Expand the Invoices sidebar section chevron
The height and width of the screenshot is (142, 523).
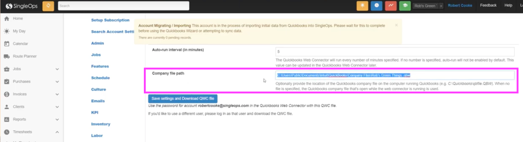[57, 94]
